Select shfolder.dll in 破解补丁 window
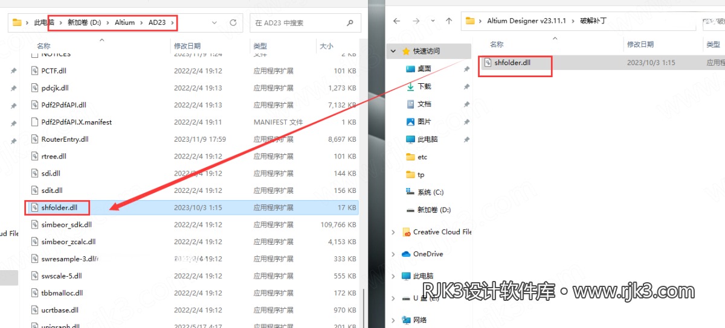The image size is (725, 328). (x=512, y=62)
